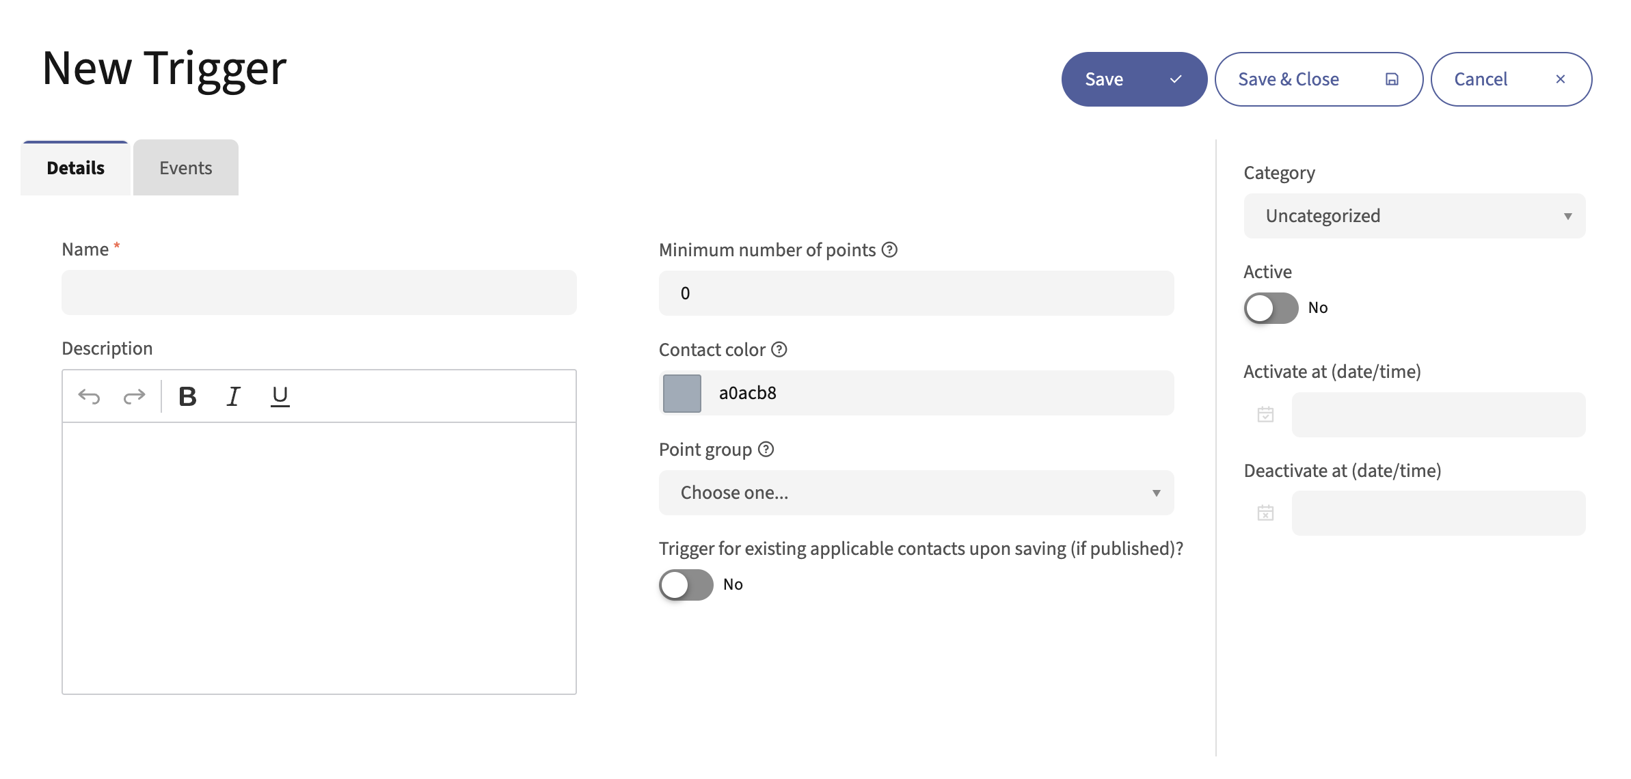This screenshot has height=779, width=1631.
Task: Click the Save & Close button
Action: (x=1318, y=79)
